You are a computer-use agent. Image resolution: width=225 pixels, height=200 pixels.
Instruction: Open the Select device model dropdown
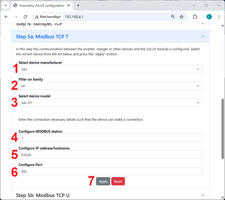(x=110, y=103)
